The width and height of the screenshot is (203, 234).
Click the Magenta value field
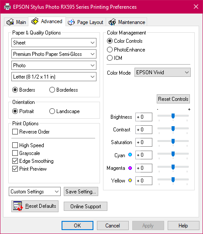[144, 168]
